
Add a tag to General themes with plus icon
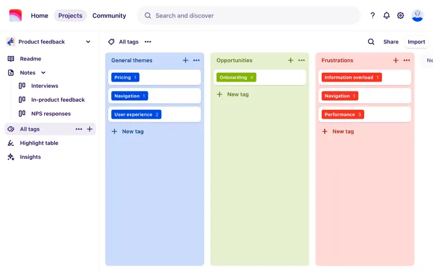185,60
